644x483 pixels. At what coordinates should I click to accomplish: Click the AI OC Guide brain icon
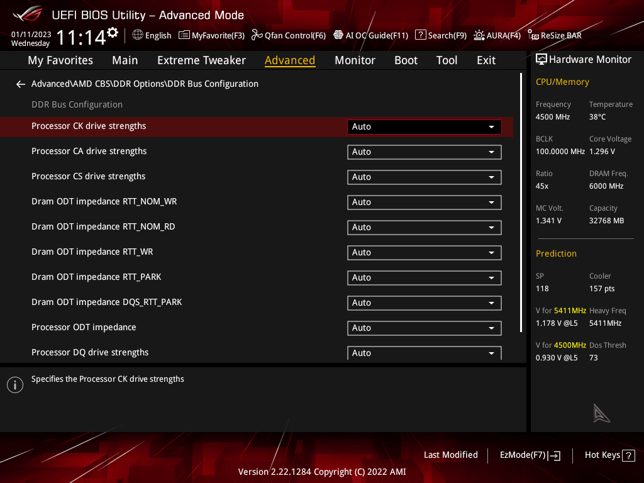338,35
